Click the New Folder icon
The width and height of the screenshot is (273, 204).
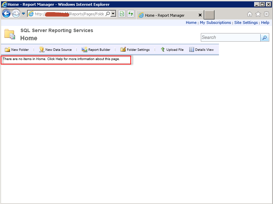point(7,49)
